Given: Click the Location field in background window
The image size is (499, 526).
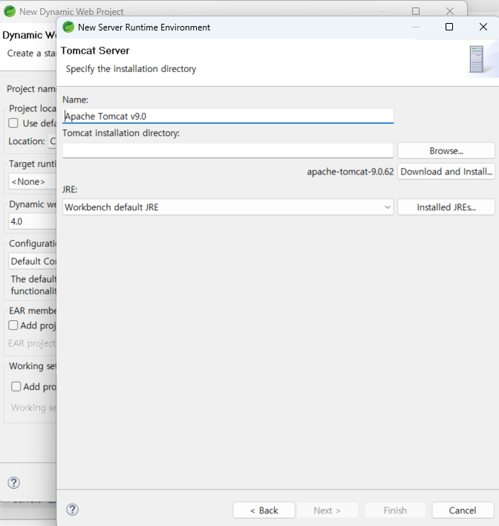Looking at the screenshot, I should 52,141.
